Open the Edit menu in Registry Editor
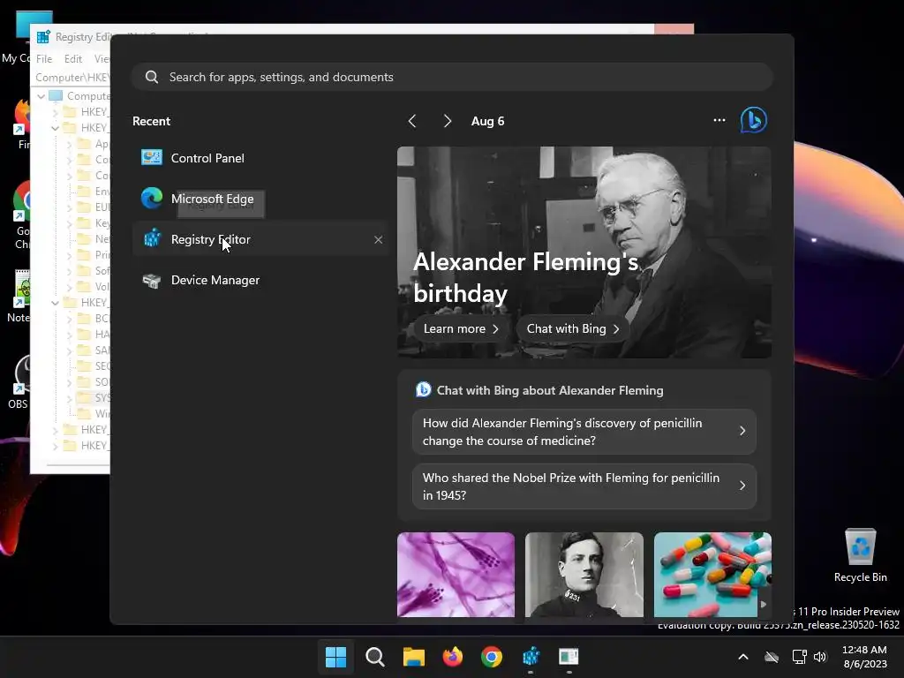Viewport: 904px width, 678px height. click(73, 59)
